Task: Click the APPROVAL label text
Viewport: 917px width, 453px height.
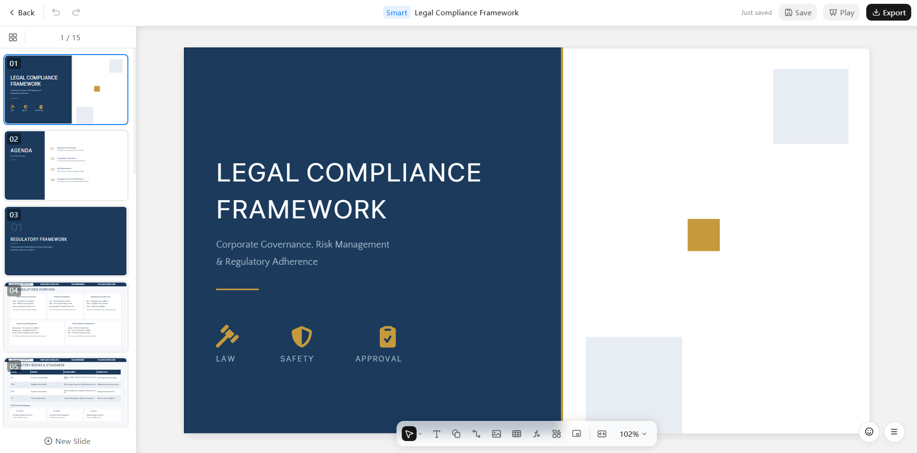Action: (378, 359)
